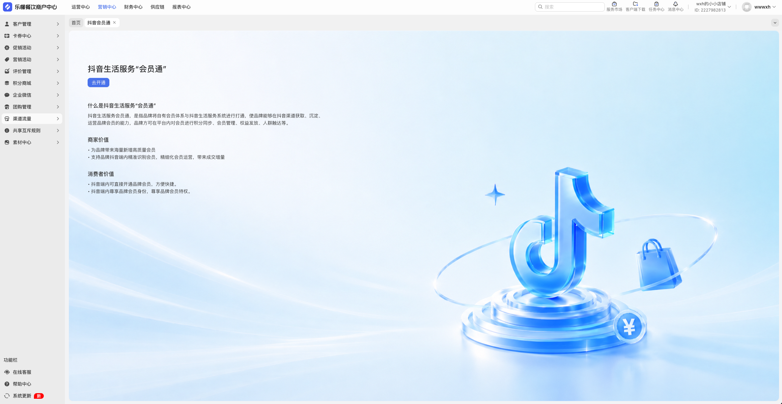Select 营销中心 in the top menu
The image size is (782, 404).
(x=107, y=7)
